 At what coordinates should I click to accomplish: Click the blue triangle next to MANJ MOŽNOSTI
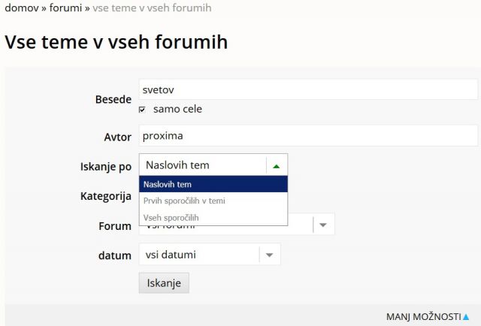click(x=467, y=317)
